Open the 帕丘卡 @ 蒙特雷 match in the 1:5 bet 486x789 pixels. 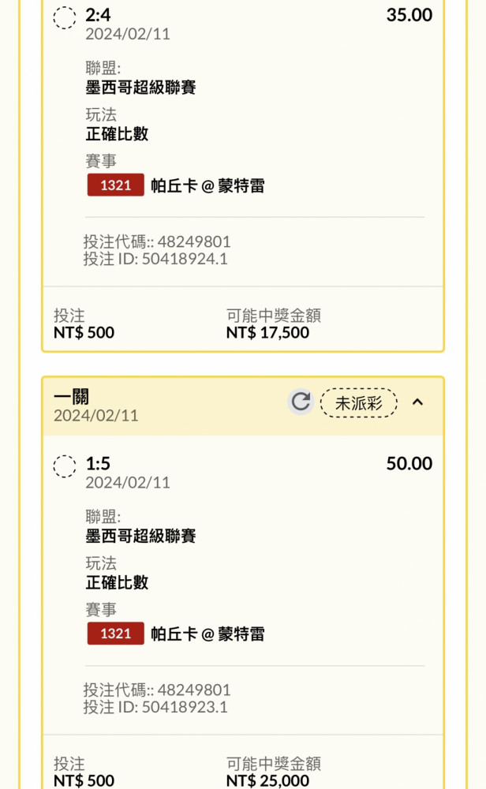coord(207,634)
